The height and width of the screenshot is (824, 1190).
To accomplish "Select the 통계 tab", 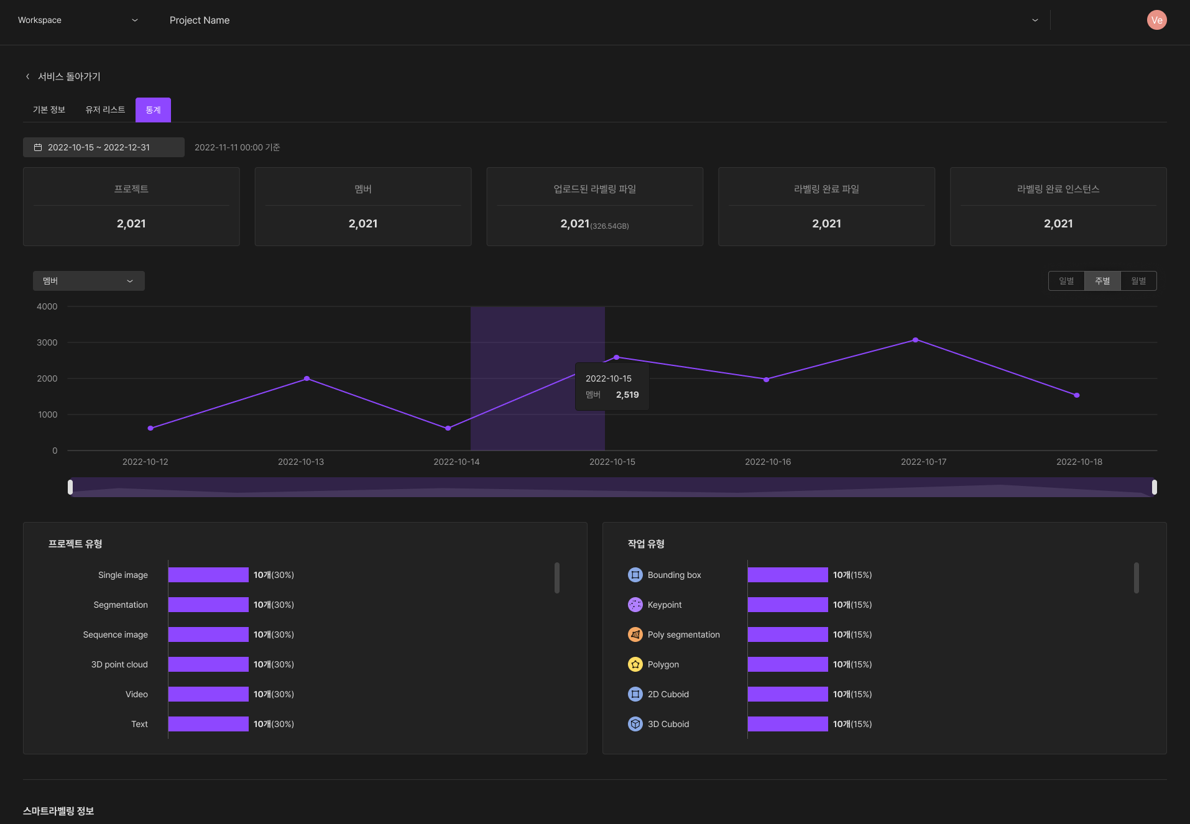I will (x=153, y=110).
